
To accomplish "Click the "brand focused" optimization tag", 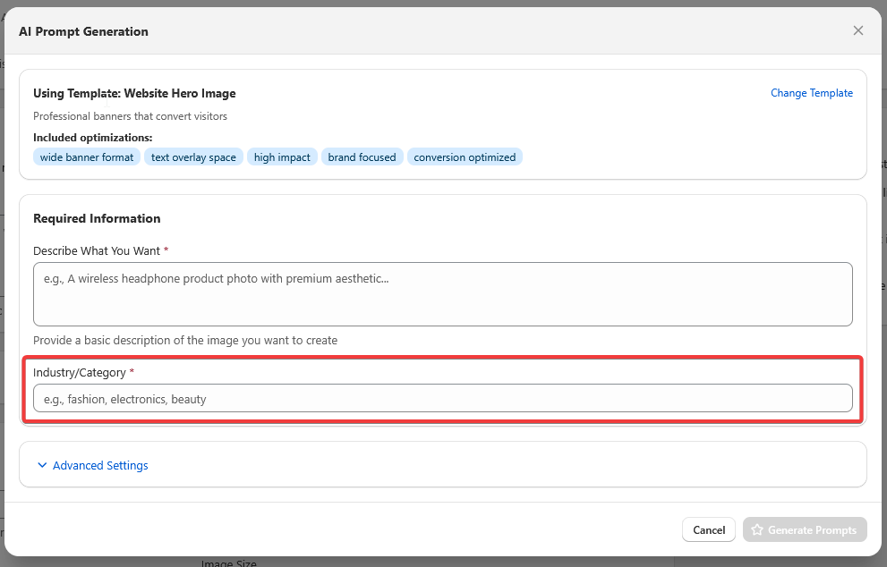I will (362, 157).
